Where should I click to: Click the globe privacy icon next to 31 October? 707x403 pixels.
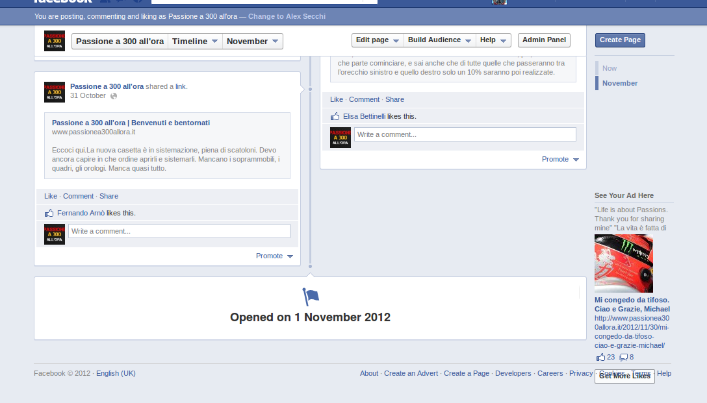pyautogui.click(x=114, y=96)
